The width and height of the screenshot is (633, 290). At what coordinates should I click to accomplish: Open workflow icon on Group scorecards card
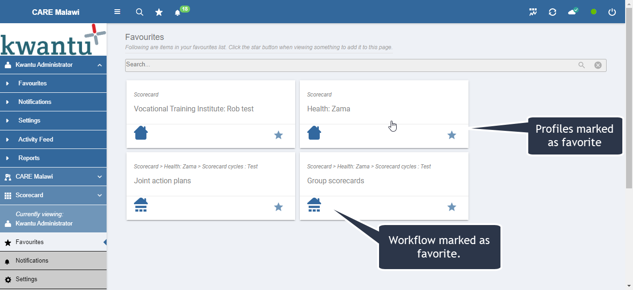click(x=314, y=205)
